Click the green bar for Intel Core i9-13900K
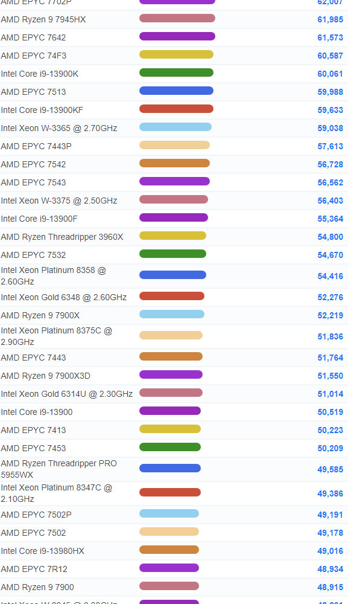Screen dimensions: 348x604 176,72
